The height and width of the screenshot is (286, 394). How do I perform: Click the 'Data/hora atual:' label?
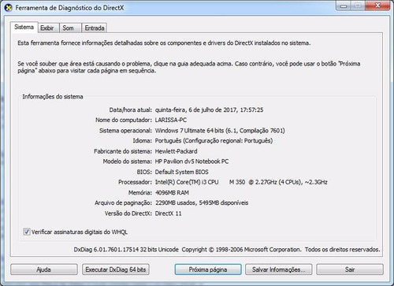pyautogui.click(x=130, y=110)
